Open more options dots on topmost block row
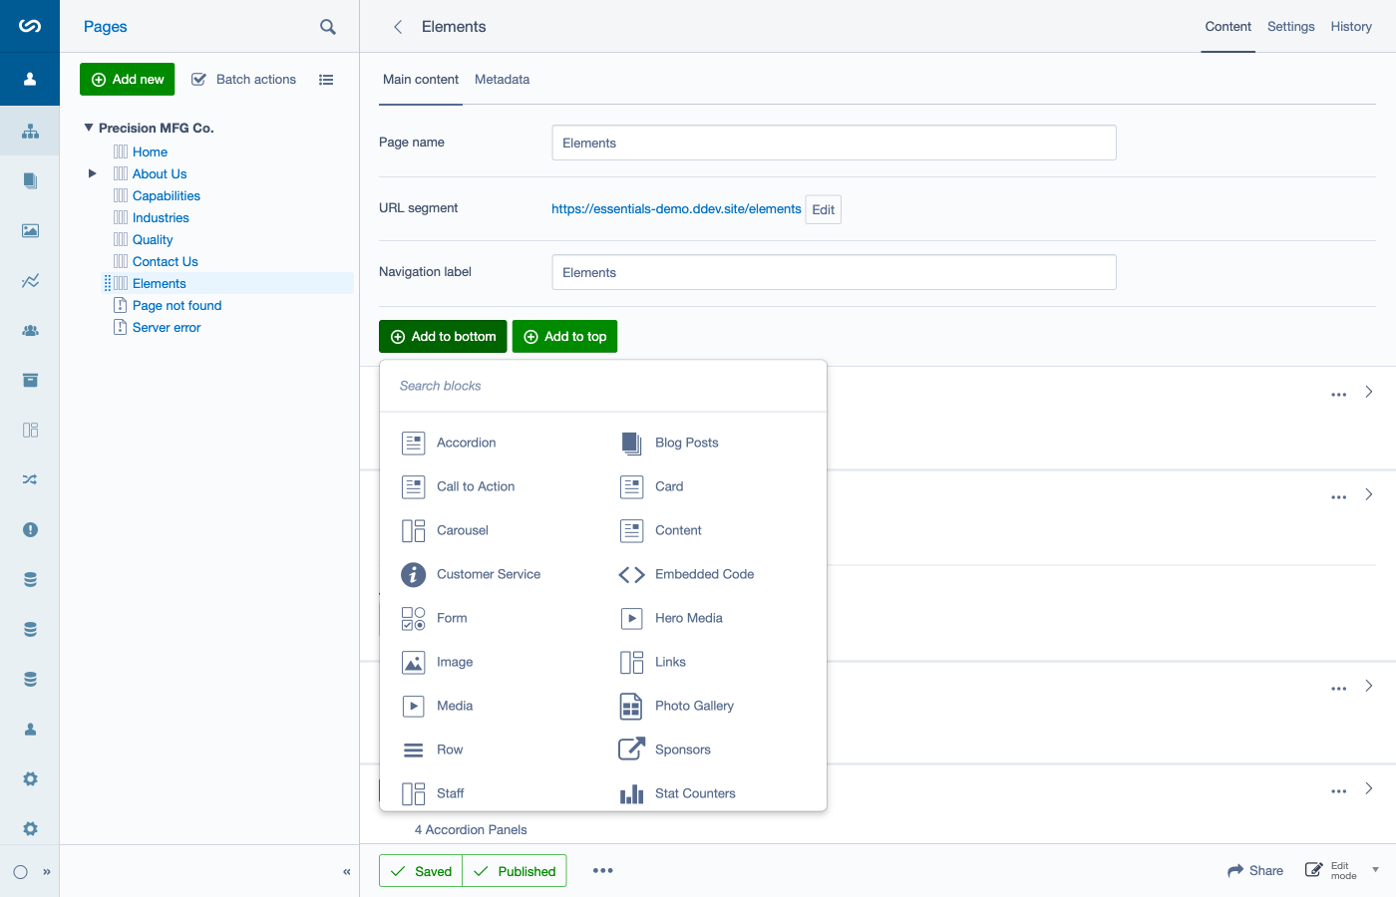The width and height of the screenshot is (1396, 897). pos(1338,395)
